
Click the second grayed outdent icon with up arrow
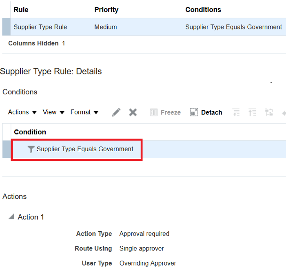pyautogui.click(x=253, y=112)
